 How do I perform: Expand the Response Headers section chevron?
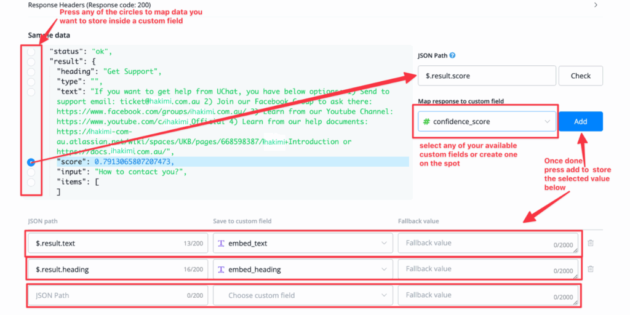596,5
